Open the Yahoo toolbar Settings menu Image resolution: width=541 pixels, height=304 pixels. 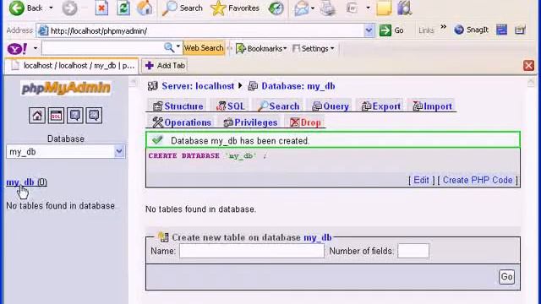coord(314,49)
